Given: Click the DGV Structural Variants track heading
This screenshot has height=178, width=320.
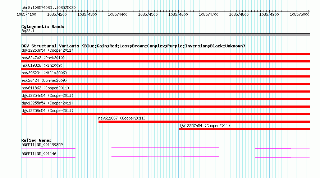Looking at the screenshot, I should (133, 46).
